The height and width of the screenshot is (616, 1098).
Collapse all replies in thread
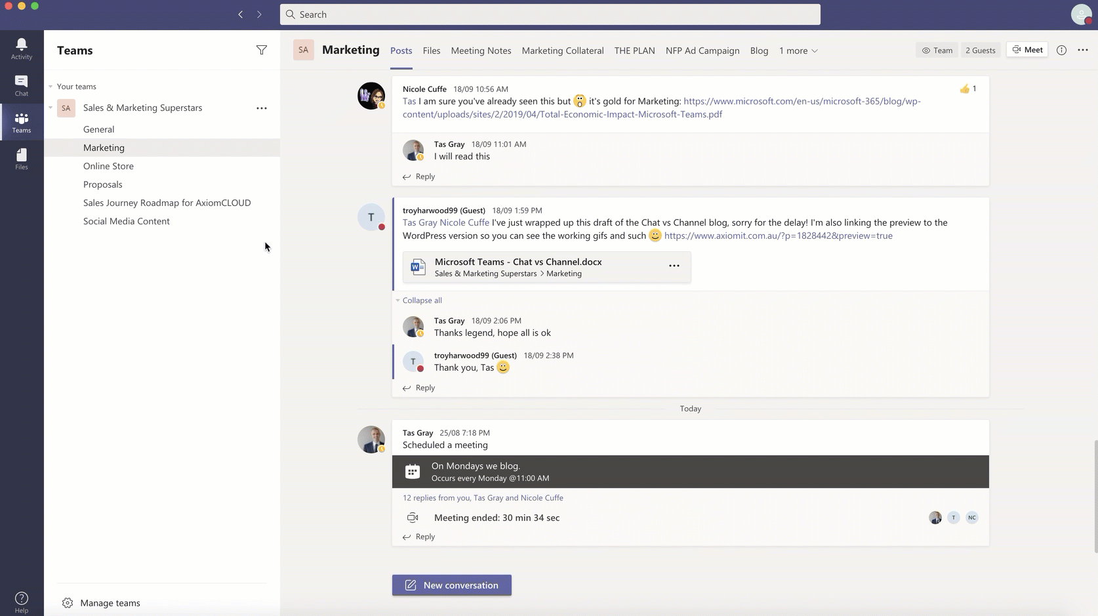[422, 300]
